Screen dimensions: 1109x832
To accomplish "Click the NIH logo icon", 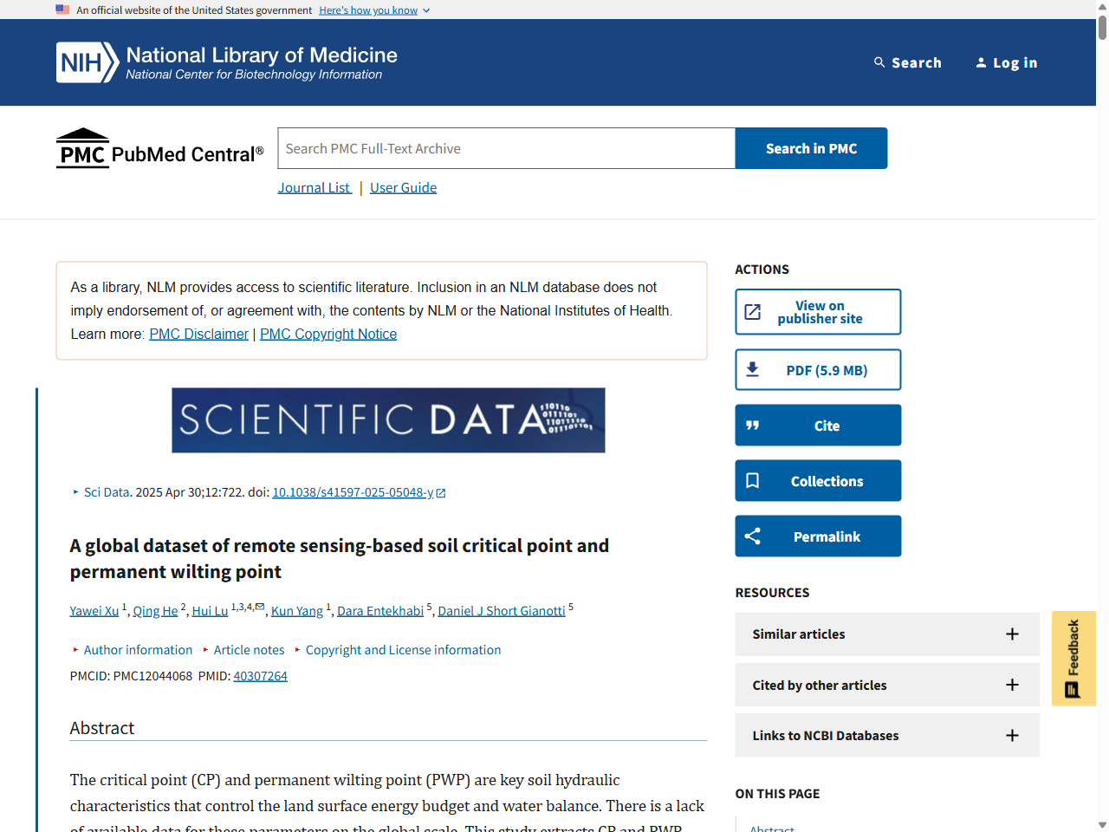I will point(87,62).
